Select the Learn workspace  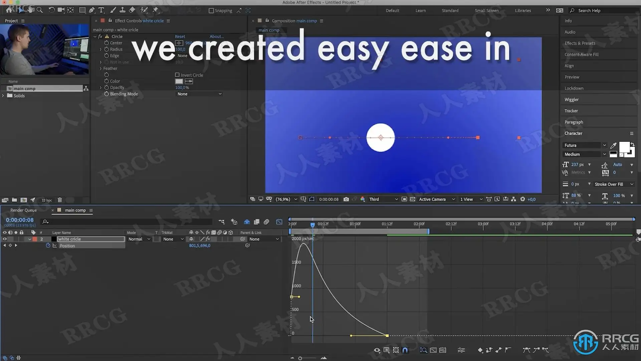(x=420, y=11)
